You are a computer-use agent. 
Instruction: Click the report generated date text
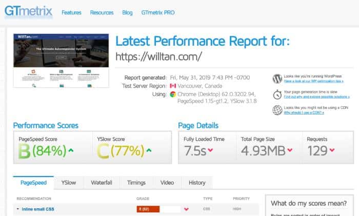pos(210,77)
